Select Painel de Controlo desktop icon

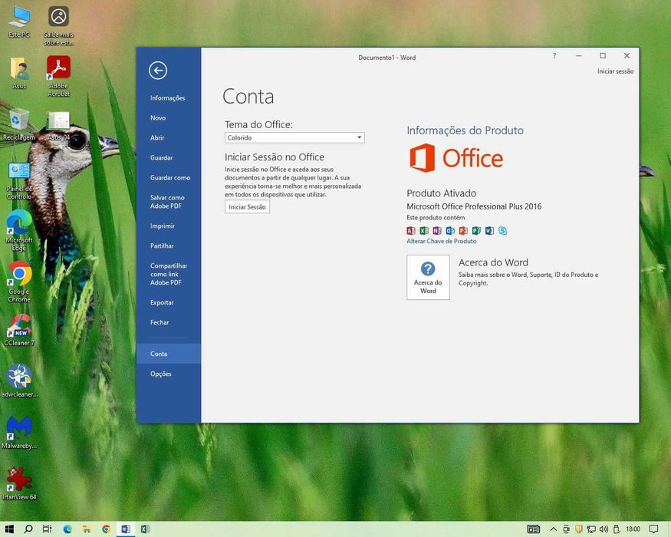19,181
